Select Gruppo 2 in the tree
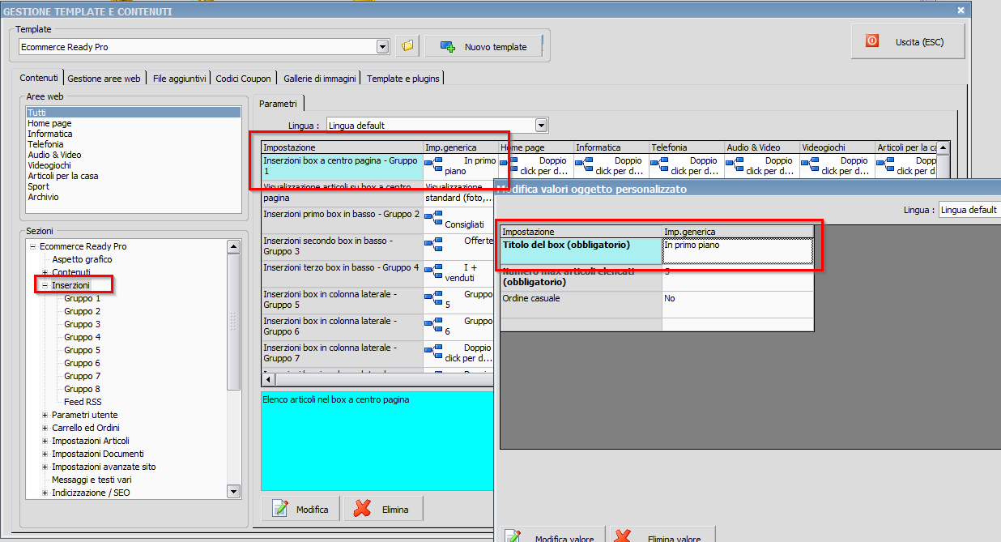 tap(83, 311)
